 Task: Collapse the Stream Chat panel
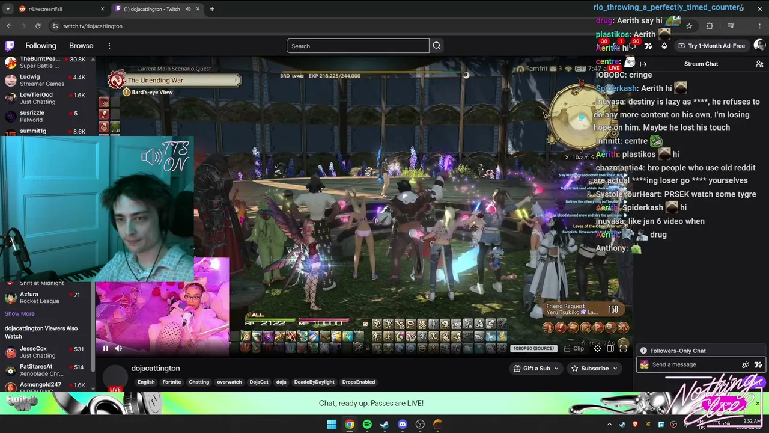pos(643,64)
